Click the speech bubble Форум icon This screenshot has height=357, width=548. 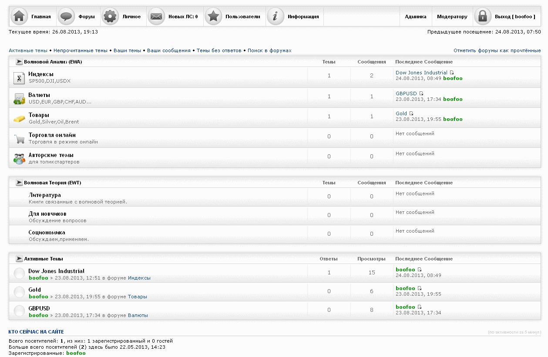coord(66,17)
